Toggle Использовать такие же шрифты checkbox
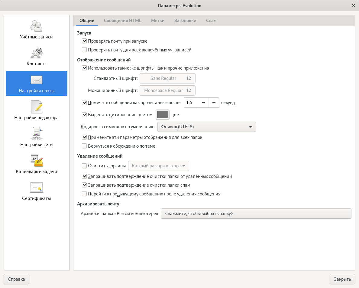The width and height of the screenshot is (359, 288). [84, 68]
